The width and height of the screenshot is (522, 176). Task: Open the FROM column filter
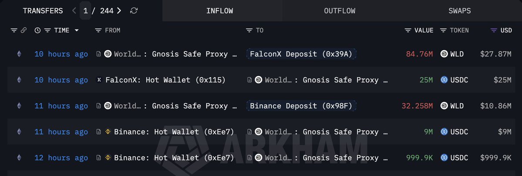tap(98, 30)
